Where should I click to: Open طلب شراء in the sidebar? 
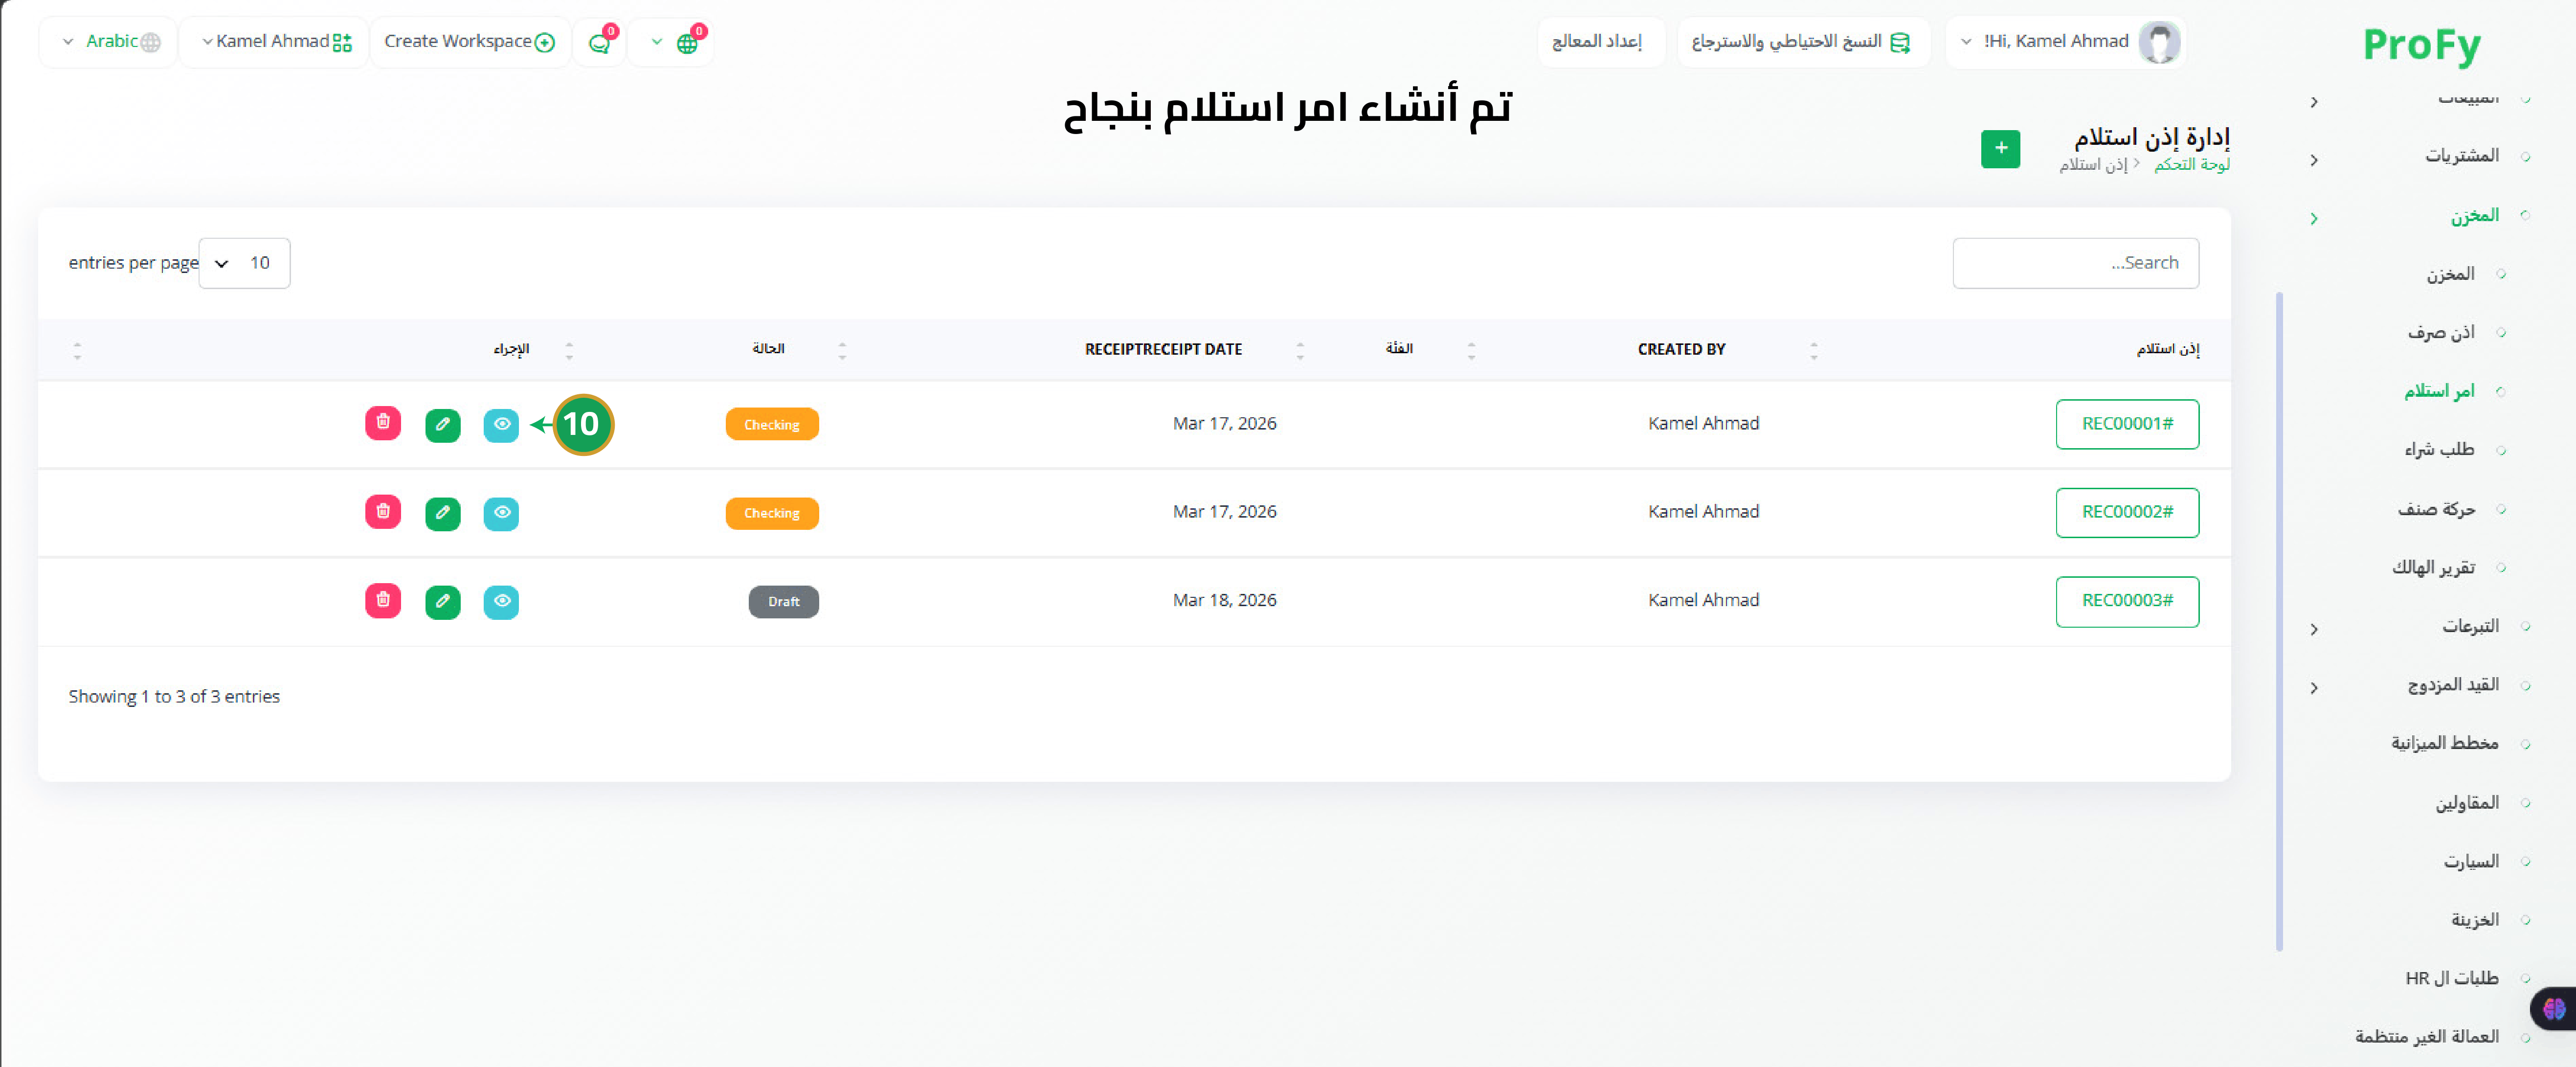pyautogui.click(x=2439, y=450)
